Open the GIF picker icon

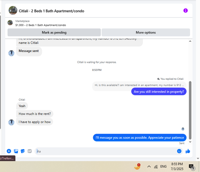(30, 151)
